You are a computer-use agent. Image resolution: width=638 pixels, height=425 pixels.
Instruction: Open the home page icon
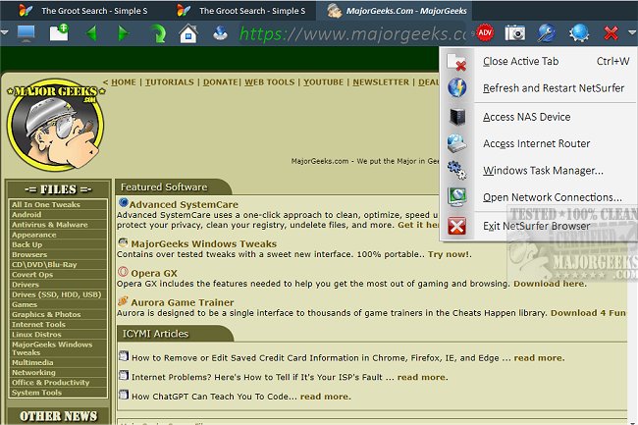[x=188, y=33]
